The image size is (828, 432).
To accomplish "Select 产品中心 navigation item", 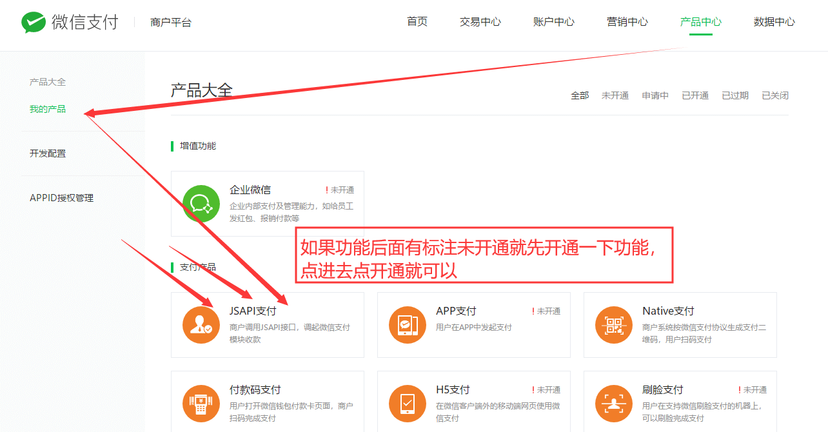I will click(x=701, y=21).
